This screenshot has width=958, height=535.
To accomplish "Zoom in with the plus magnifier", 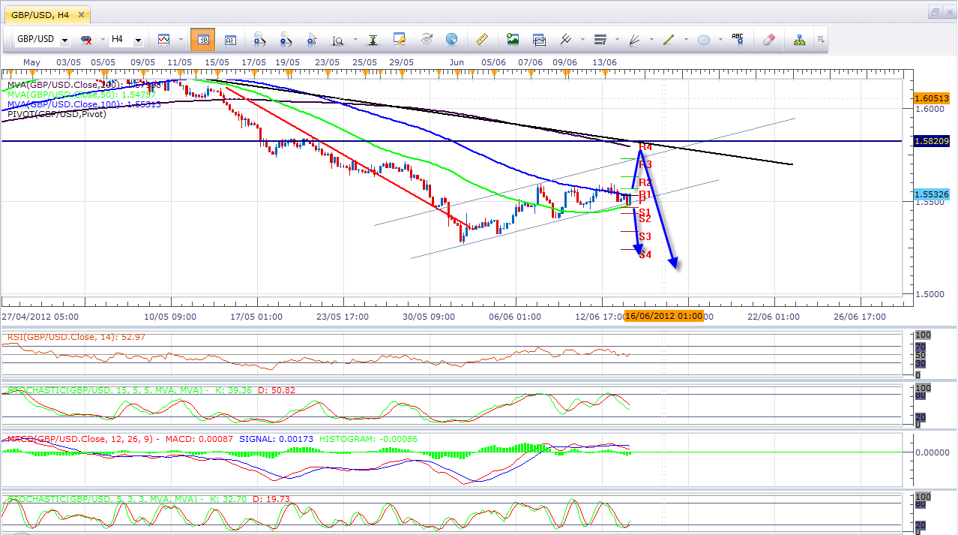I will tap(260, 40).
